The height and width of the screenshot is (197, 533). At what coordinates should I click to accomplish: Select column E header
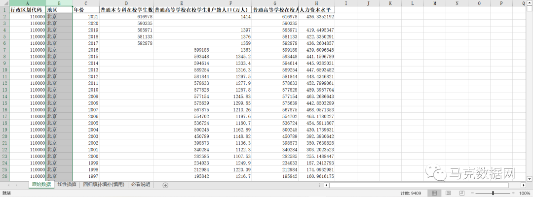(x=182, y=3)
